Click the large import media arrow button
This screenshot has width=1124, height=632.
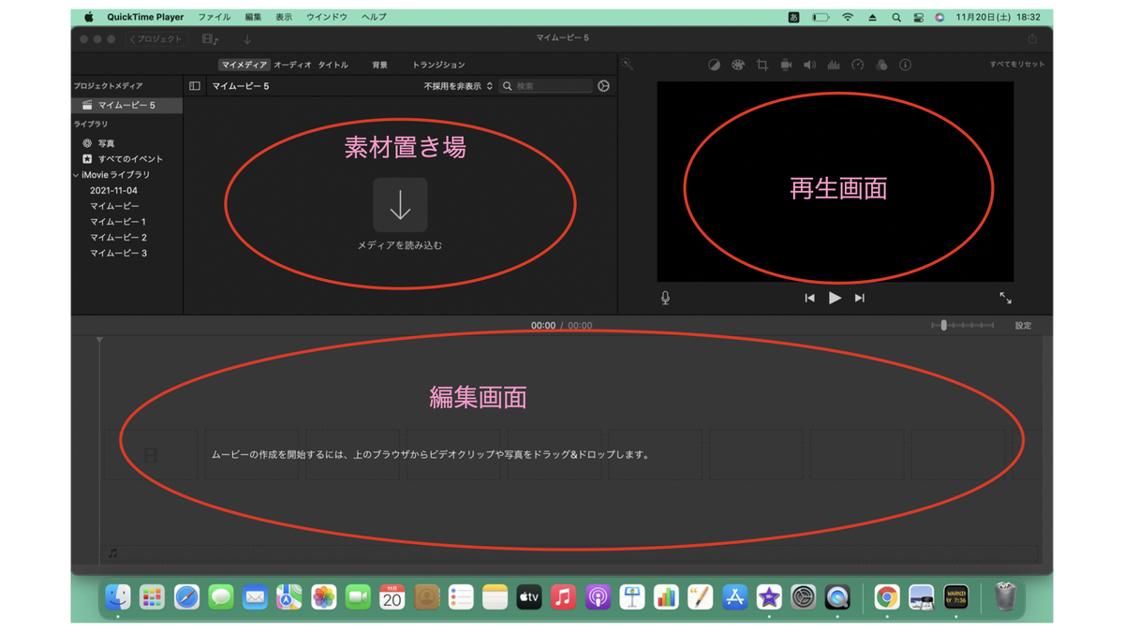tap(400, 205)
